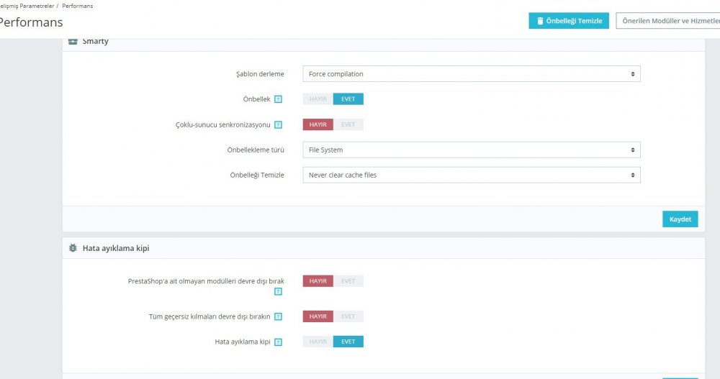Click the Hata ayıklama kipi section title
The width and height of the screenshot is (720, 379).
pos(116,248)
